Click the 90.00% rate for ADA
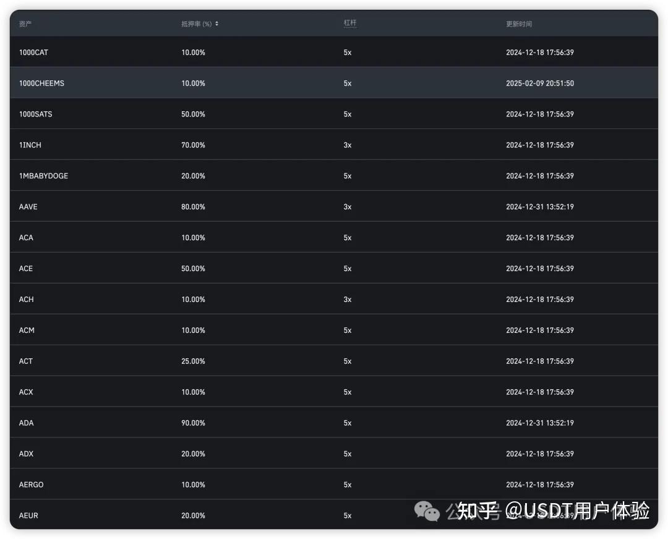 tap(194, 423)
